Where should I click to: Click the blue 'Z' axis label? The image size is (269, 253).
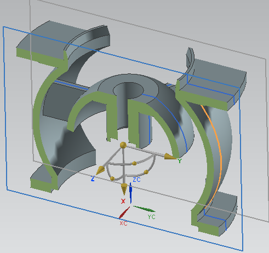93,179
